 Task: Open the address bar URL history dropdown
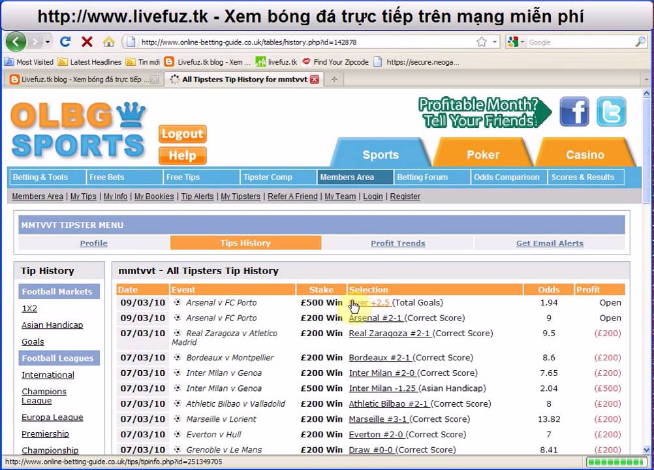tap(495, 42)
